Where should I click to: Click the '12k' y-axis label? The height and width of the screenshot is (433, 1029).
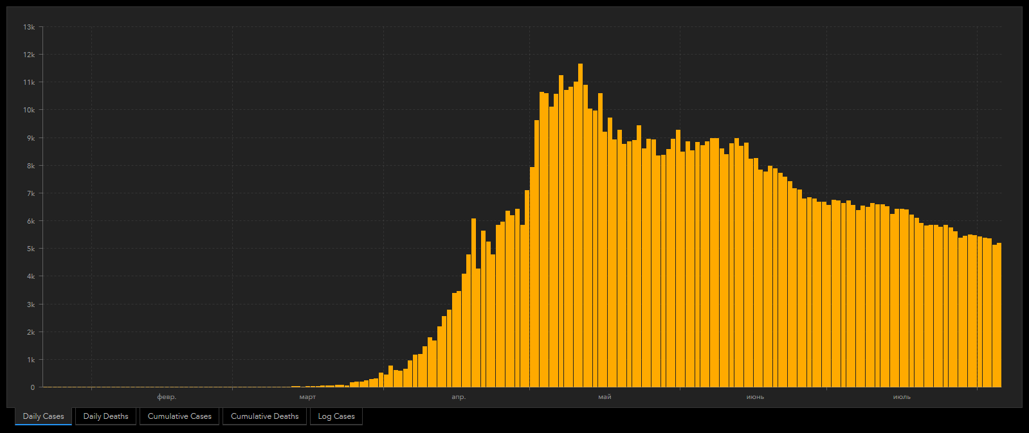(x=29, y=55)
